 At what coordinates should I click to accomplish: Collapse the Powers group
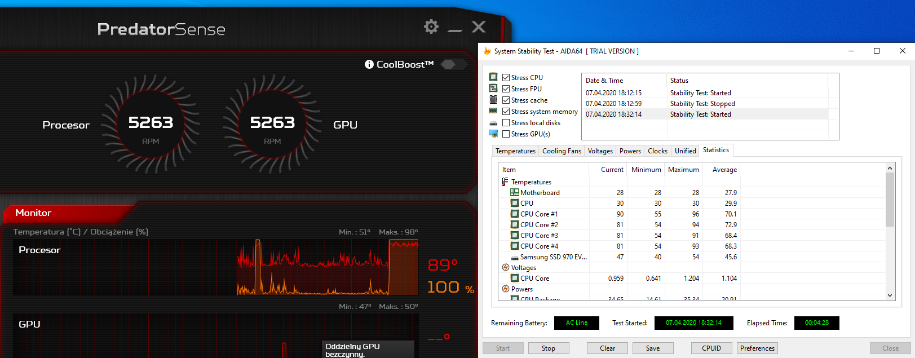click(505, 289)
